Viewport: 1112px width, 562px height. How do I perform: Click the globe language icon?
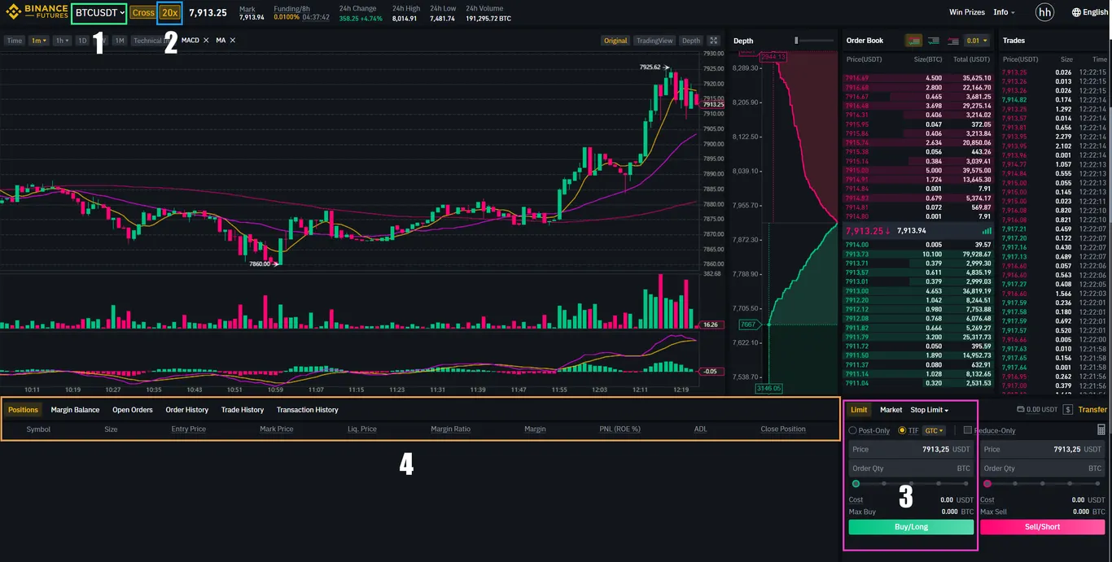coord(1076,12)
